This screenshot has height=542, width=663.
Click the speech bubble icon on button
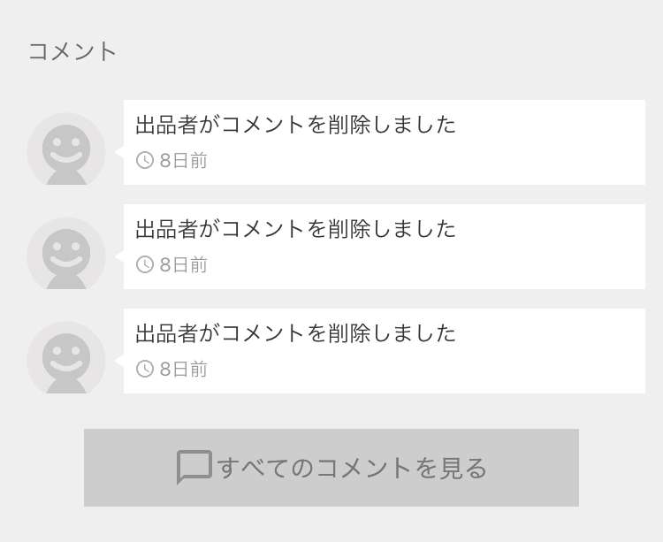(194, 468)
